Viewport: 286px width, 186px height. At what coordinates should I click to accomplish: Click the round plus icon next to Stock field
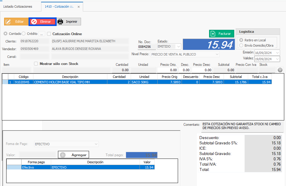click(x=280, y=70)
